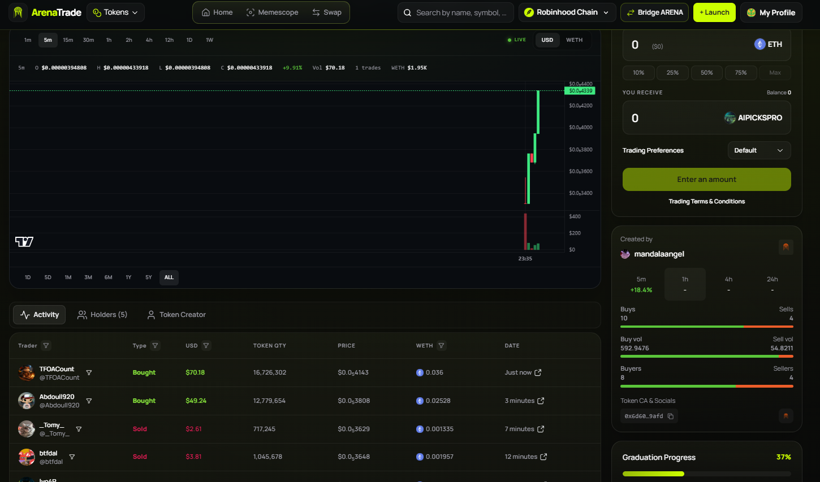The height and width of the screenshot is (482, 820).
Task: Click the Graduation Progress bar
Action: pos(707,474)
